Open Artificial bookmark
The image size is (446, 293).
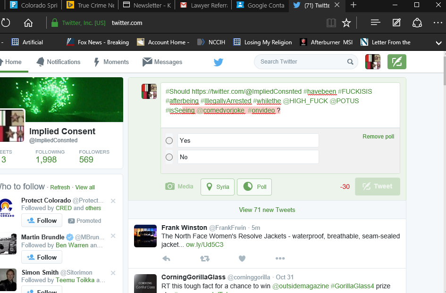tap(27, 42)
